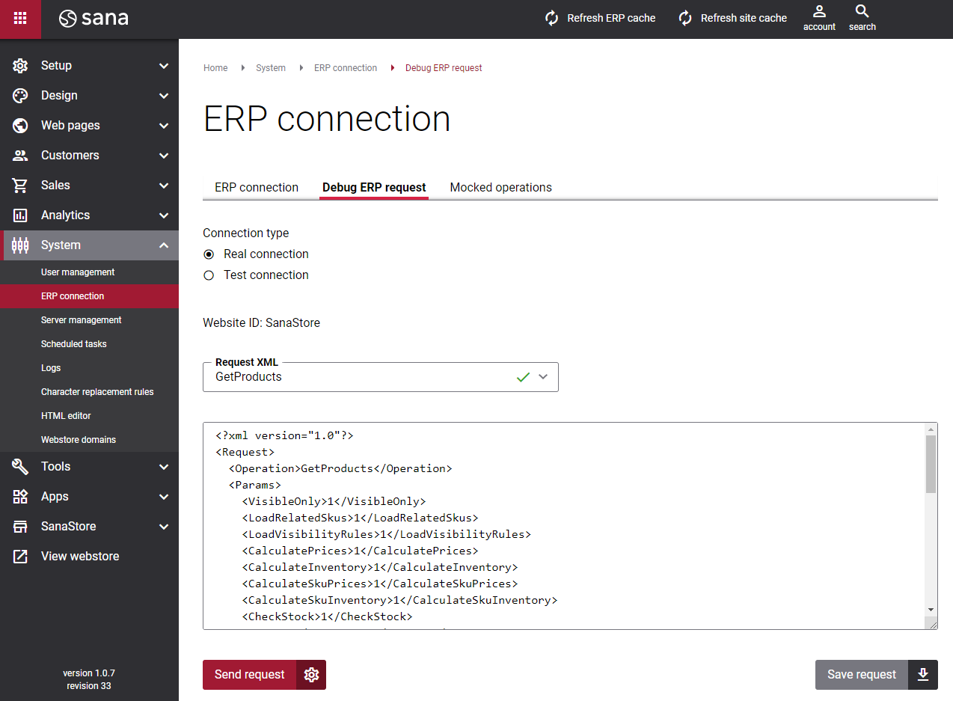Click the Website ID: SanaStore text
The width and height of the screenshot is (953, 701).
coord(261,323)
